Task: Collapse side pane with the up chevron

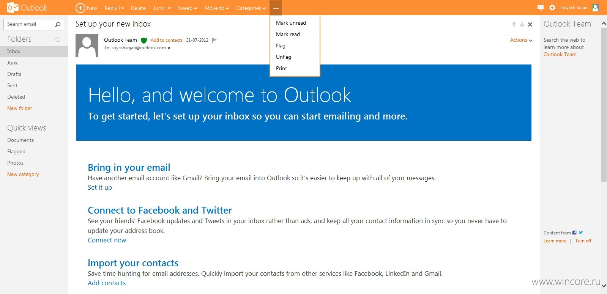Action: click(604, 24)
